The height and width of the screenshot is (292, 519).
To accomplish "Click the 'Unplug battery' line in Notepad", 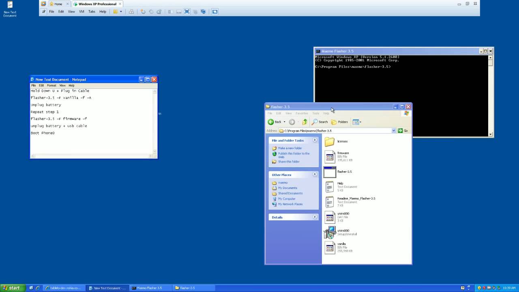I will [x=46, y=105].
